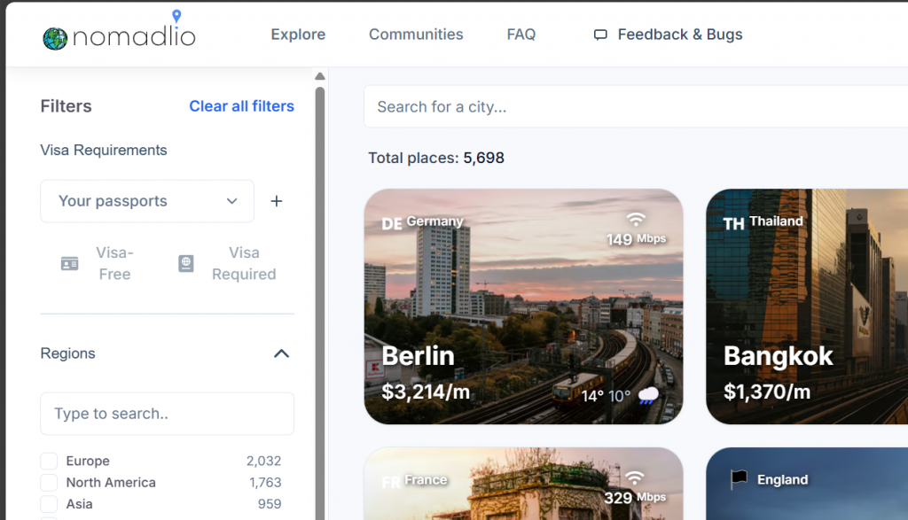Click the 329 Mbps speed label
Viewport: 908px width, 520px height.
point(635,498)
